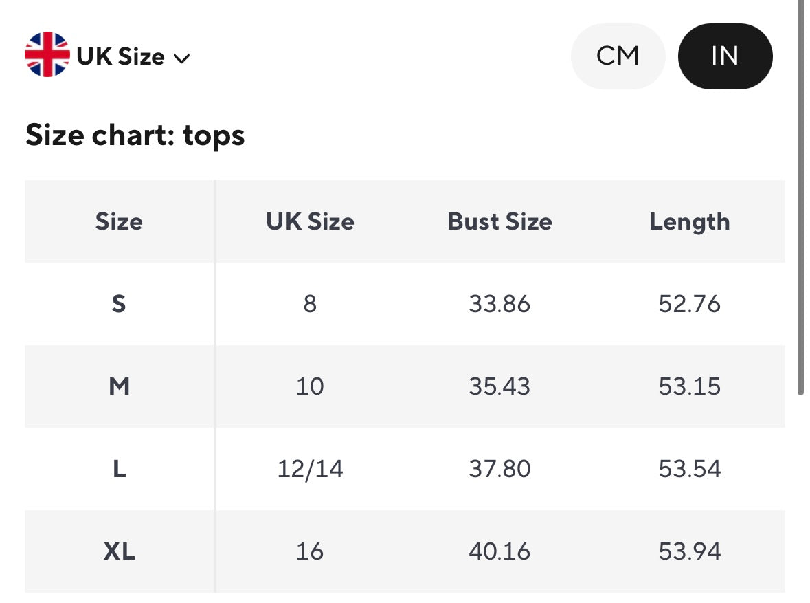Image resolution: width=810 pixels, height=603 pixels.
Task: Select the S size row label
Action: pos(119,304)
